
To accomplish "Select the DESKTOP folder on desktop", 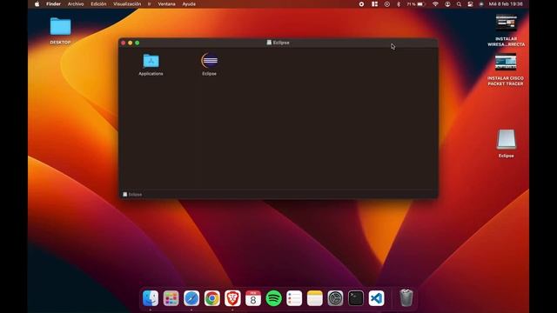I will coord(60,26).
